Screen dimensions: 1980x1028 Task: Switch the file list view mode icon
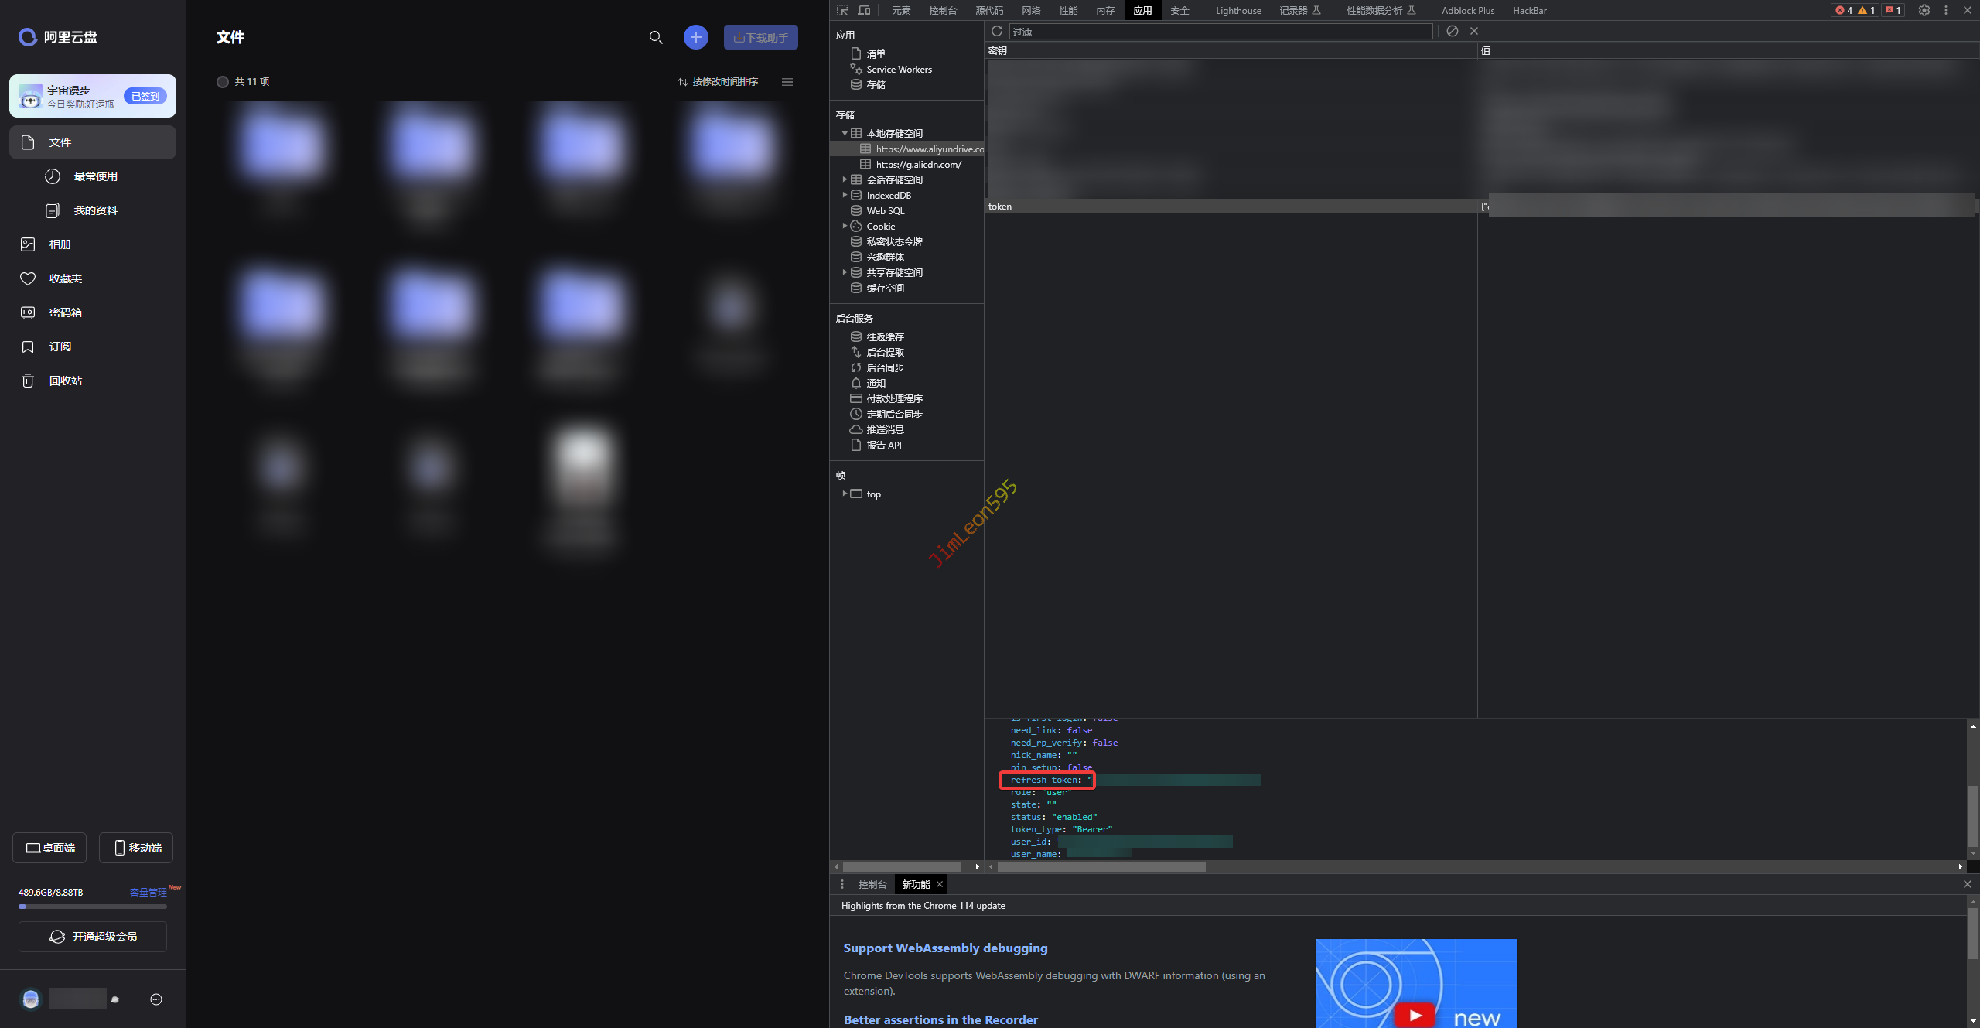[787, 82]
